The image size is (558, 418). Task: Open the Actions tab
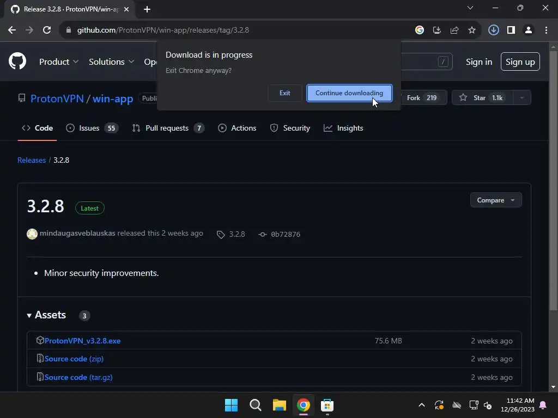pyautogui.click(x=237, y=128)
